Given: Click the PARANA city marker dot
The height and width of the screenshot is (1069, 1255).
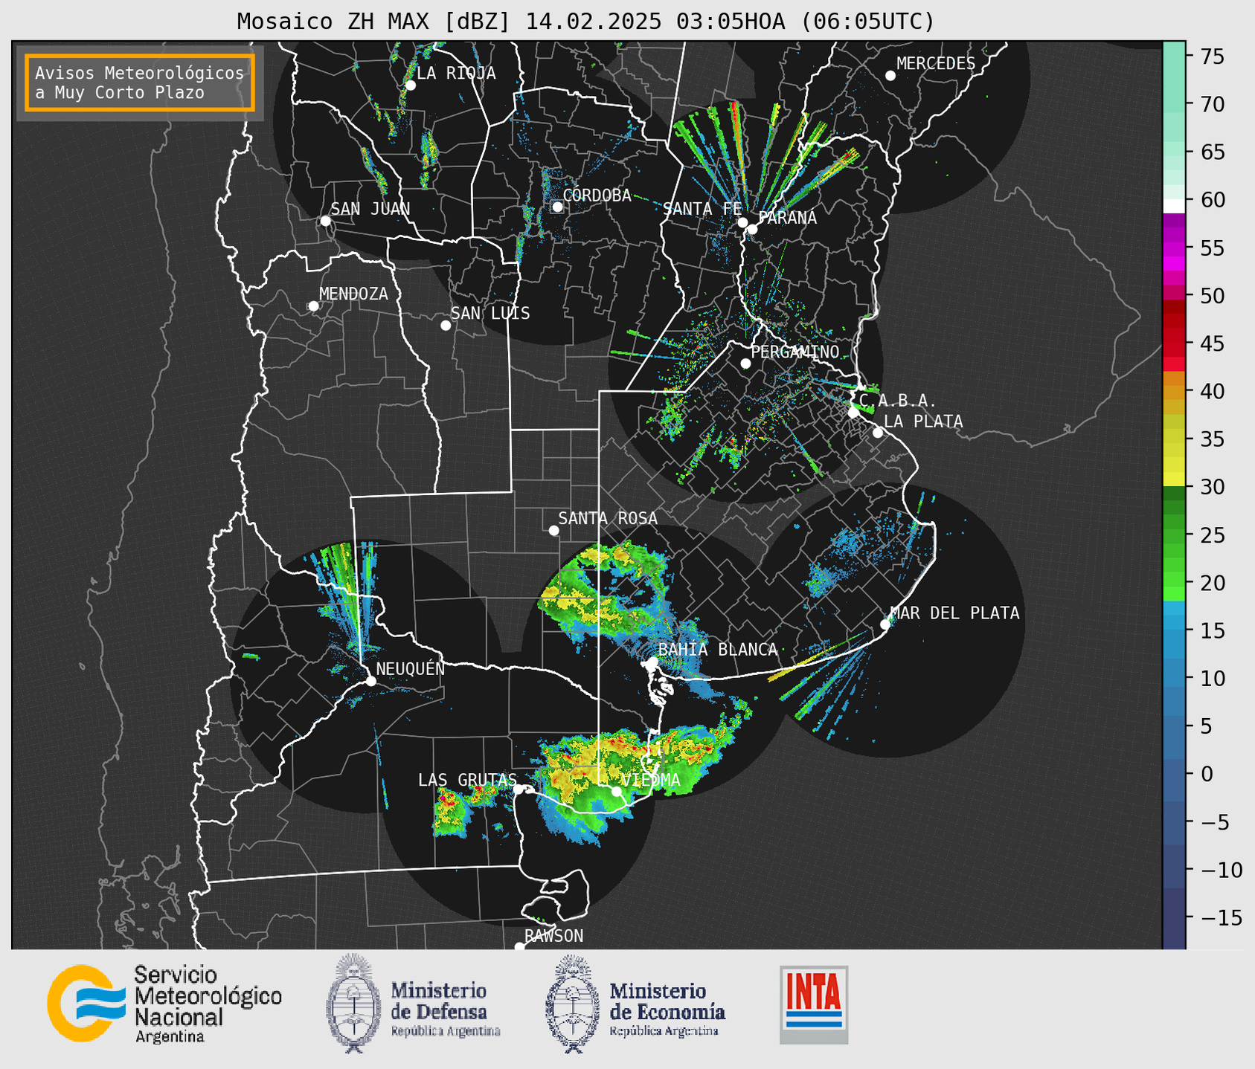Looking at the screenshot, I should 752,229.
